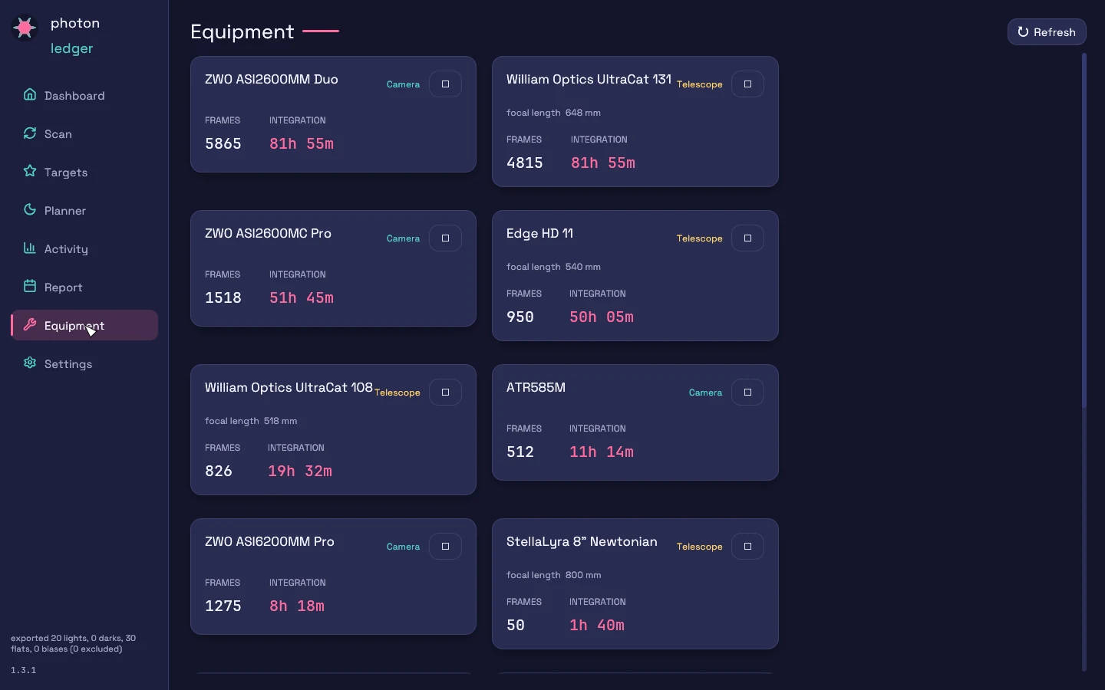Screen dimensions: 1105x690
Task: Open the Report page
Action: pos(84,287)
